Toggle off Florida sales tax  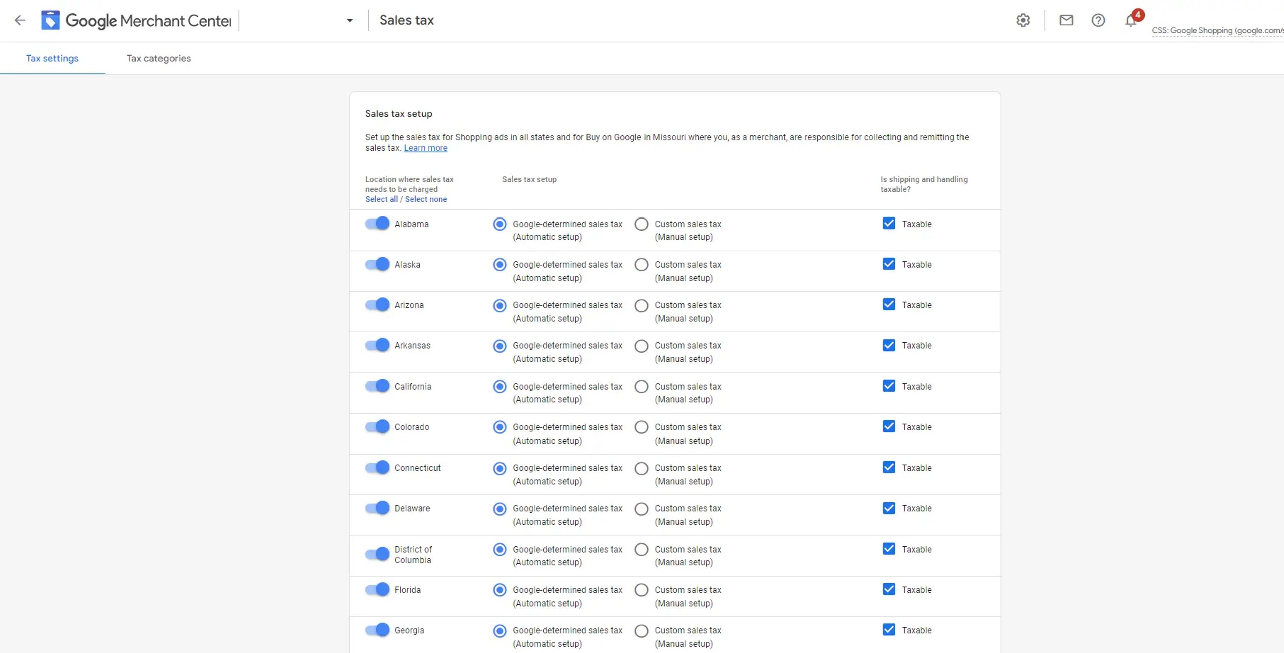(377, 589)
